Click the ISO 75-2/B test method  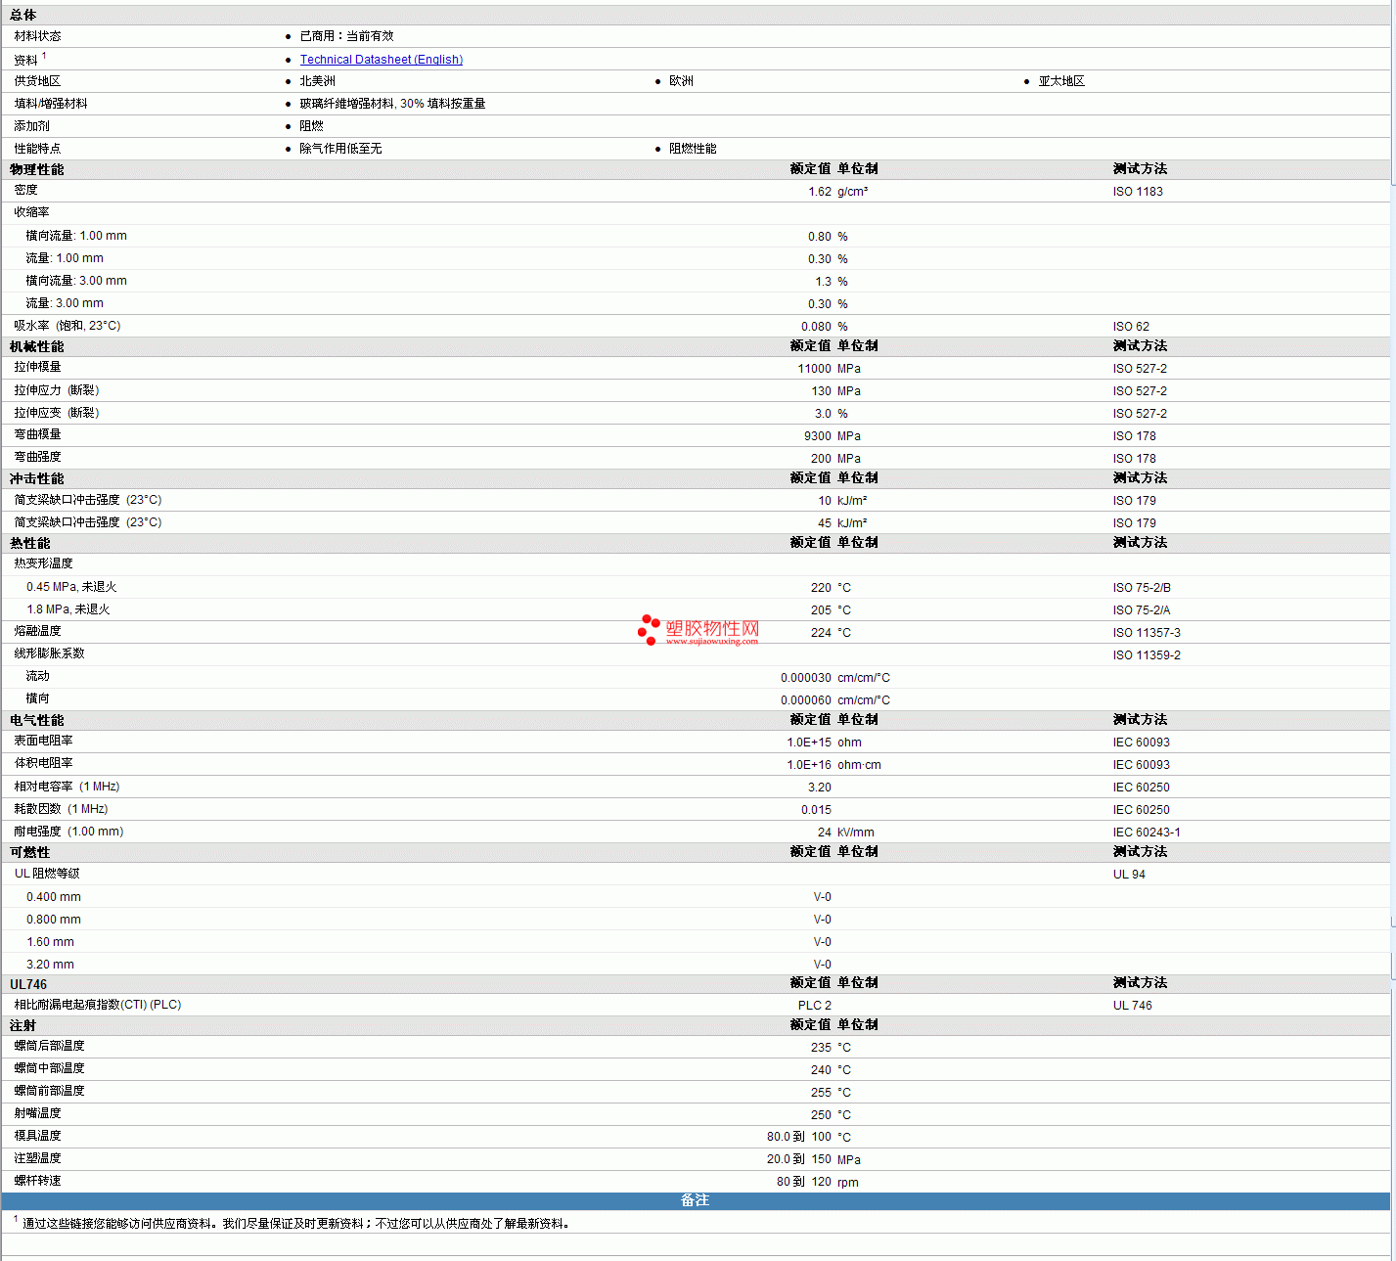(x=1142, y=588)
